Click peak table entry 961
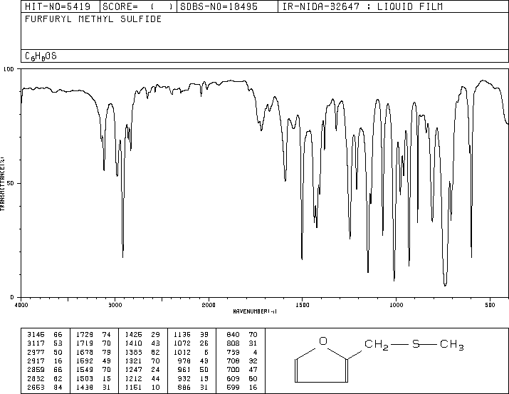The height and width of the screenshot is (394, 509). pyautogui.click(x=184, y=370)
